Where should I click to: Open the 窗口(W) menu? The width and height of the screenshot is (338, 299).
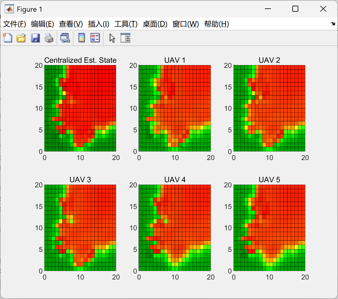click(186, 24)
